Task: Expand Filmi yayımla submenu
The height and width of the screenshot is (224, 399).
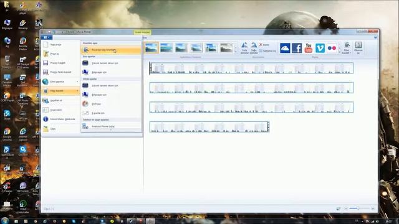Action: [x=60, y=82]
